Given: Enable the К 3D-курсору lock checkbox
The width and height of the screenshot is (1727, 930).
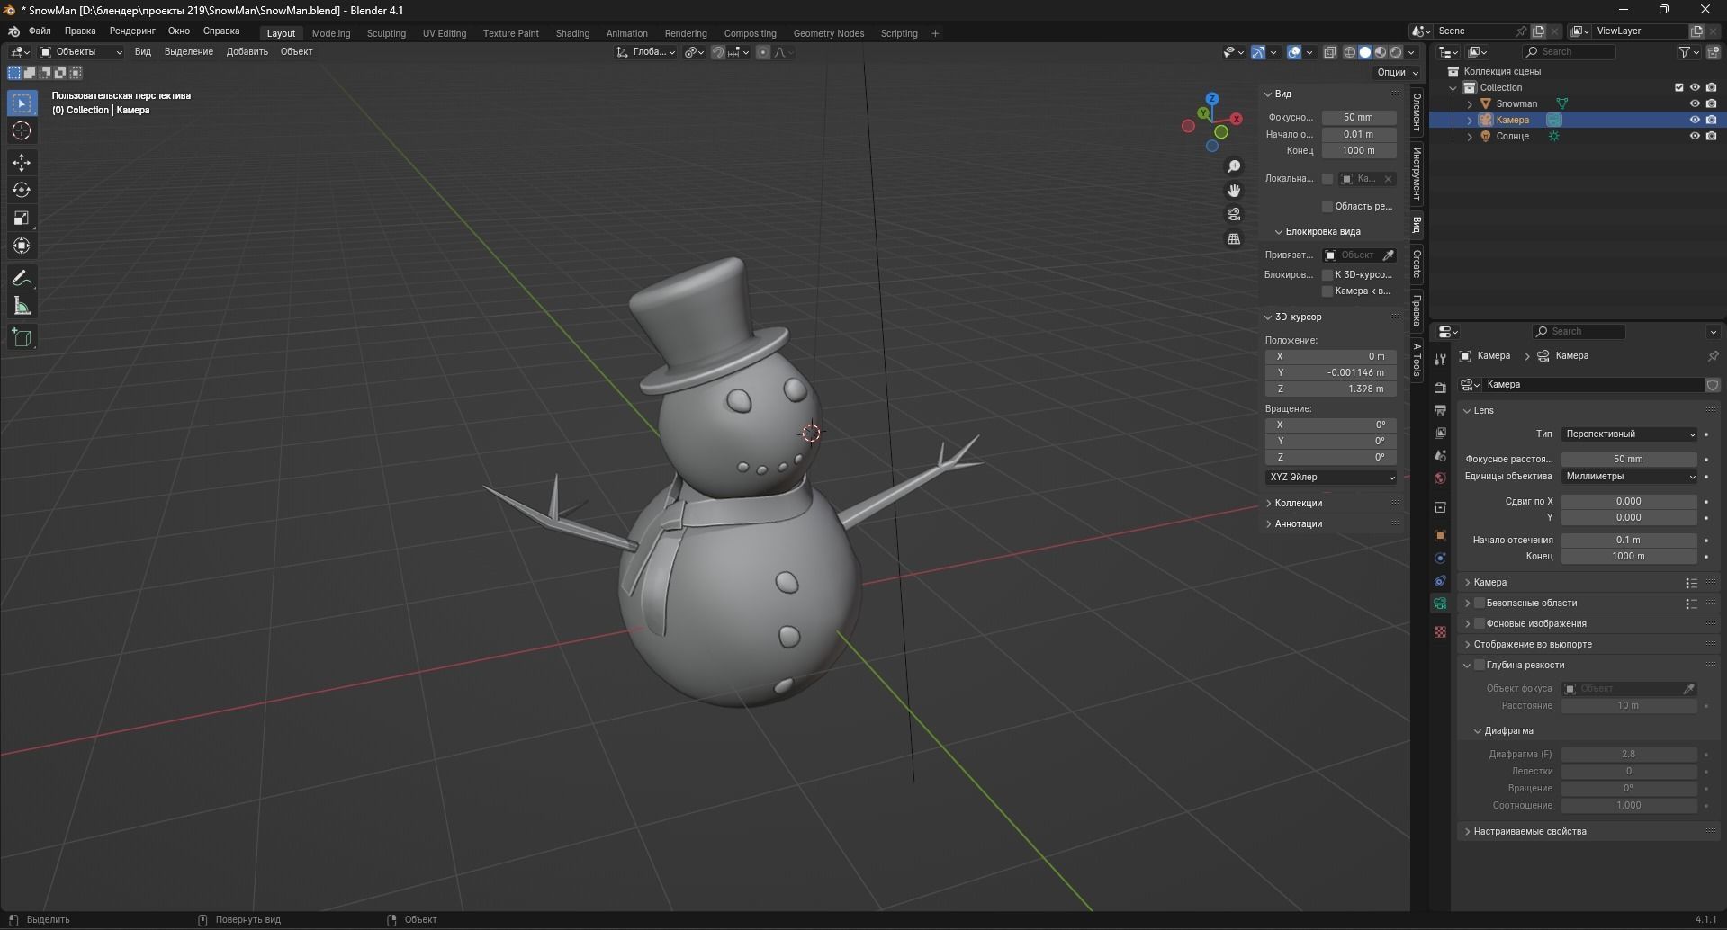Looking at the screenshot, I should (x=1327, y=274).
